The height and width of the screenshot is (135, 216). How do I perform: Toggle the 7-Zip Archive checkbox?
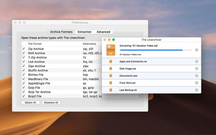click(24, 57)
